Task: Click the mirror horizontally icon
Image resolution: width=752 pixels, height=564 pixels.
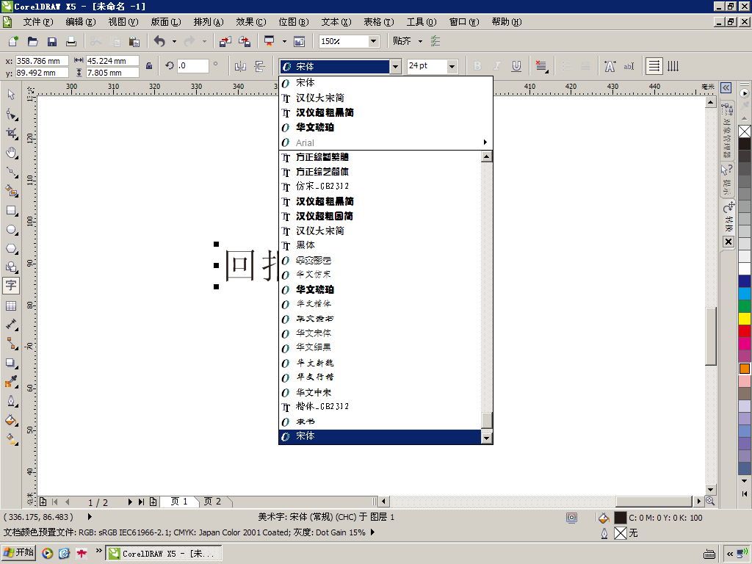Action: coord(240,66)
